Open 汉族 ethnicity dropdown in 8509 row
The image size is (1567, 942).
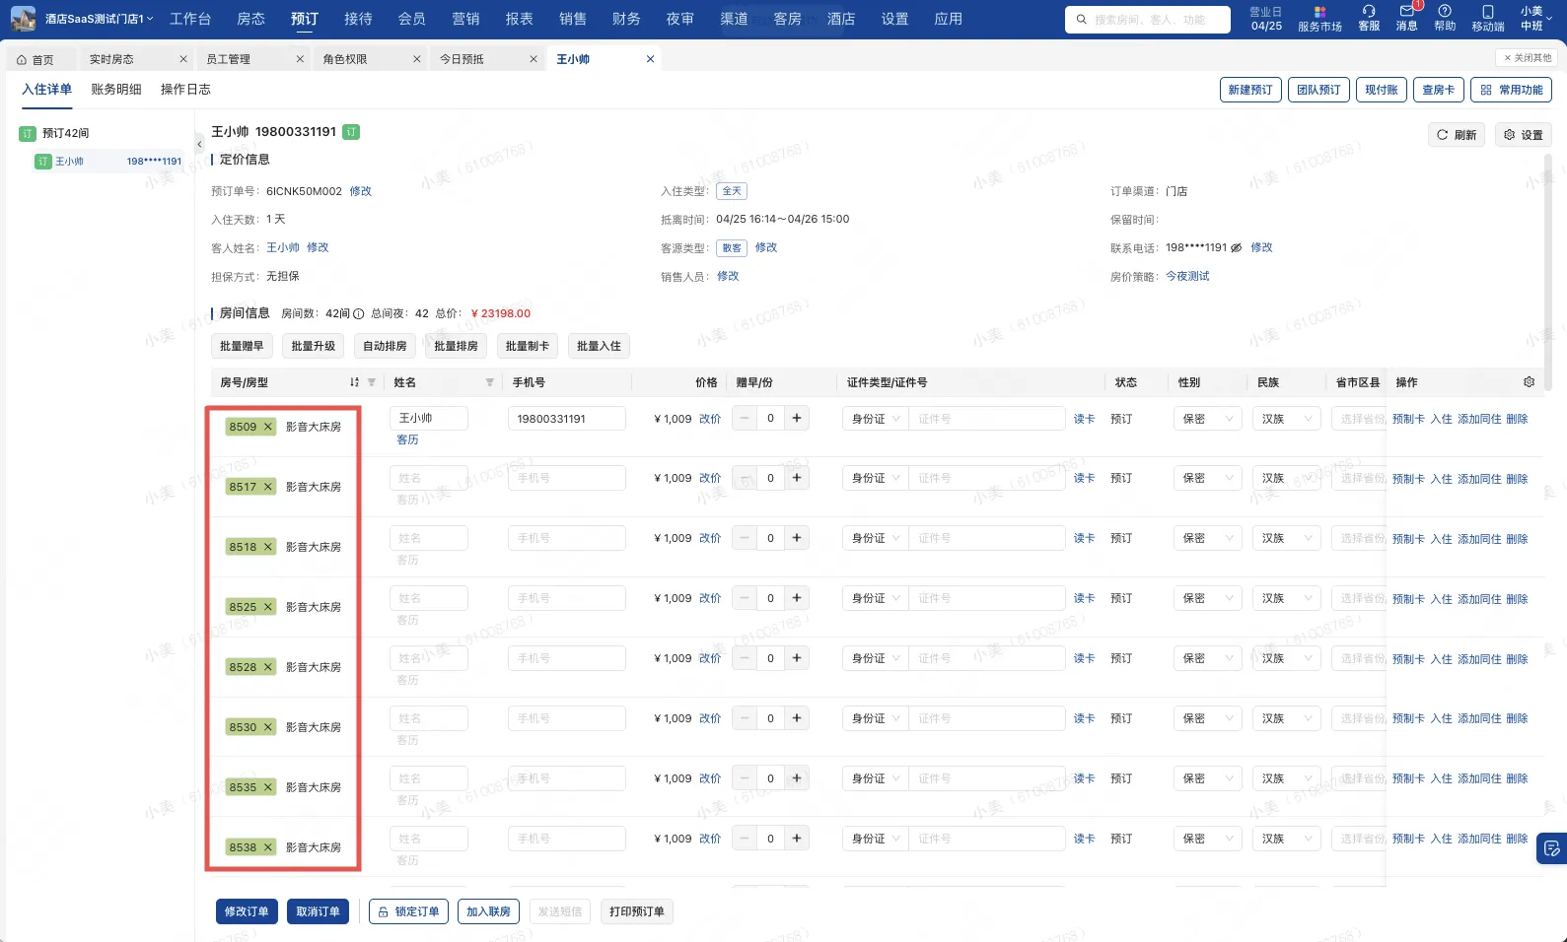pyautogui.click(x=1287, y=419)
